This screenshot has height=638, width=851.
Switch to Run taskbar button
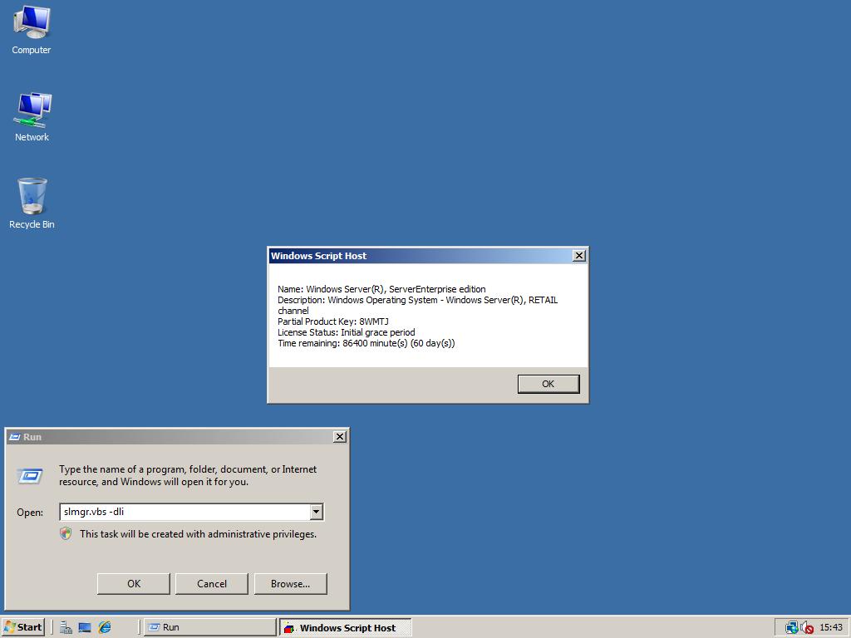tap(210, 627)
